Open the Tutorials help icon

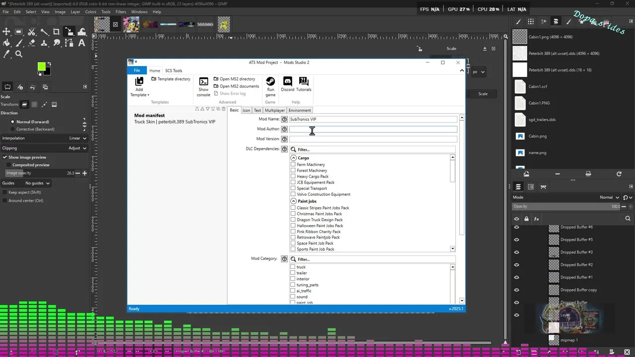pyautogui.click(x=304, y=81)
